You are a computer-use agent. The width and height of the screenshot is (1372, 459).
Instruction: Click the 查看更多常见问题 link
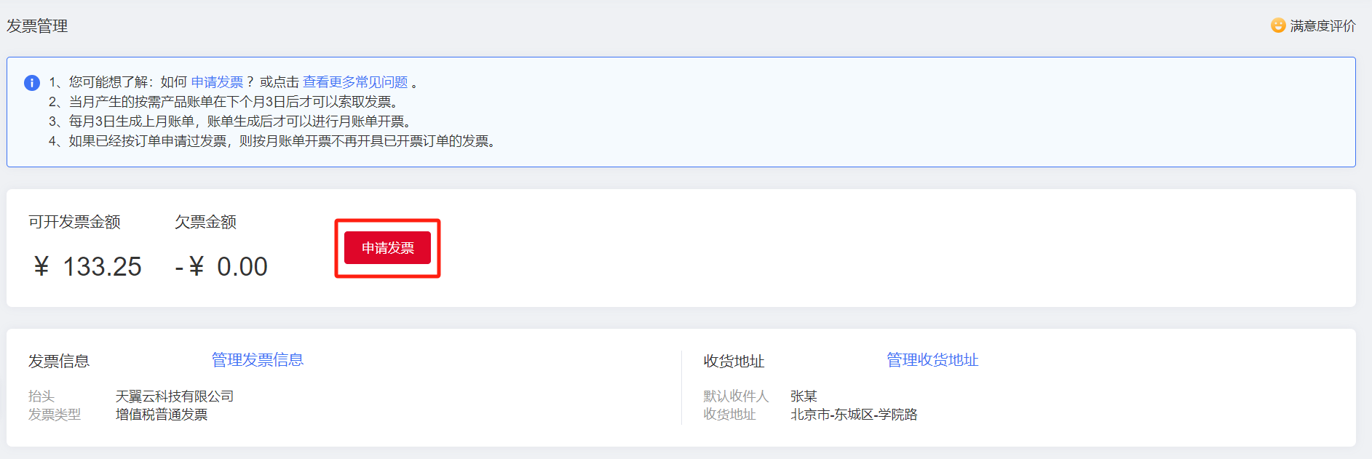[x=355, y=82]
